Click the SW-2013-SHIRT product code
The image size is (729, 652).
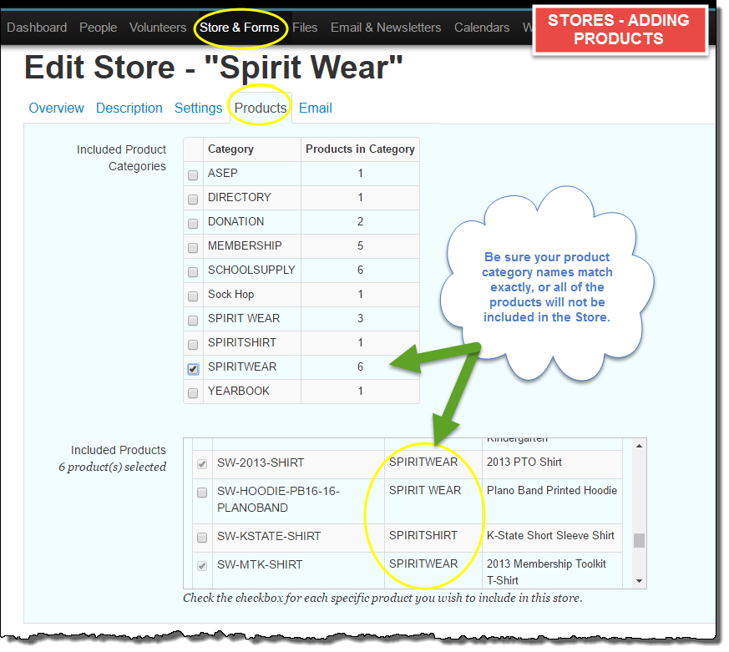click(x=261, y=462)
